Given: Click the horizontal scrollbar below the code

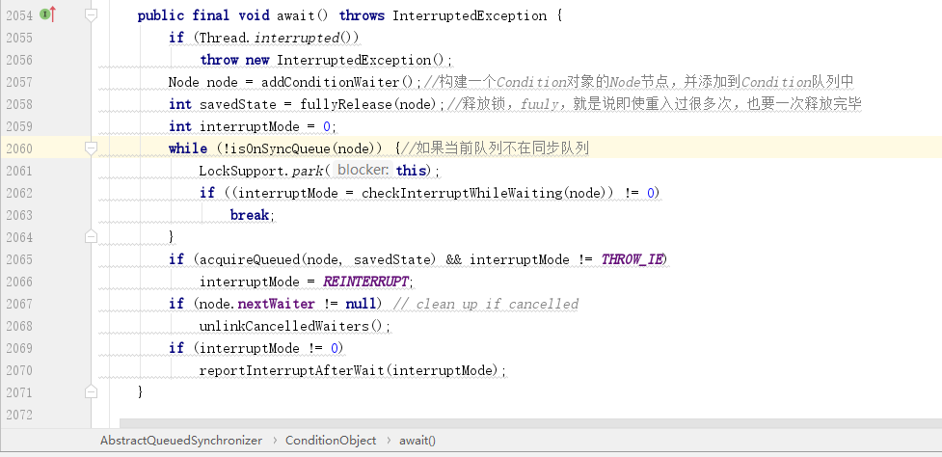Looking at the screenshot, I should (530, 423).
